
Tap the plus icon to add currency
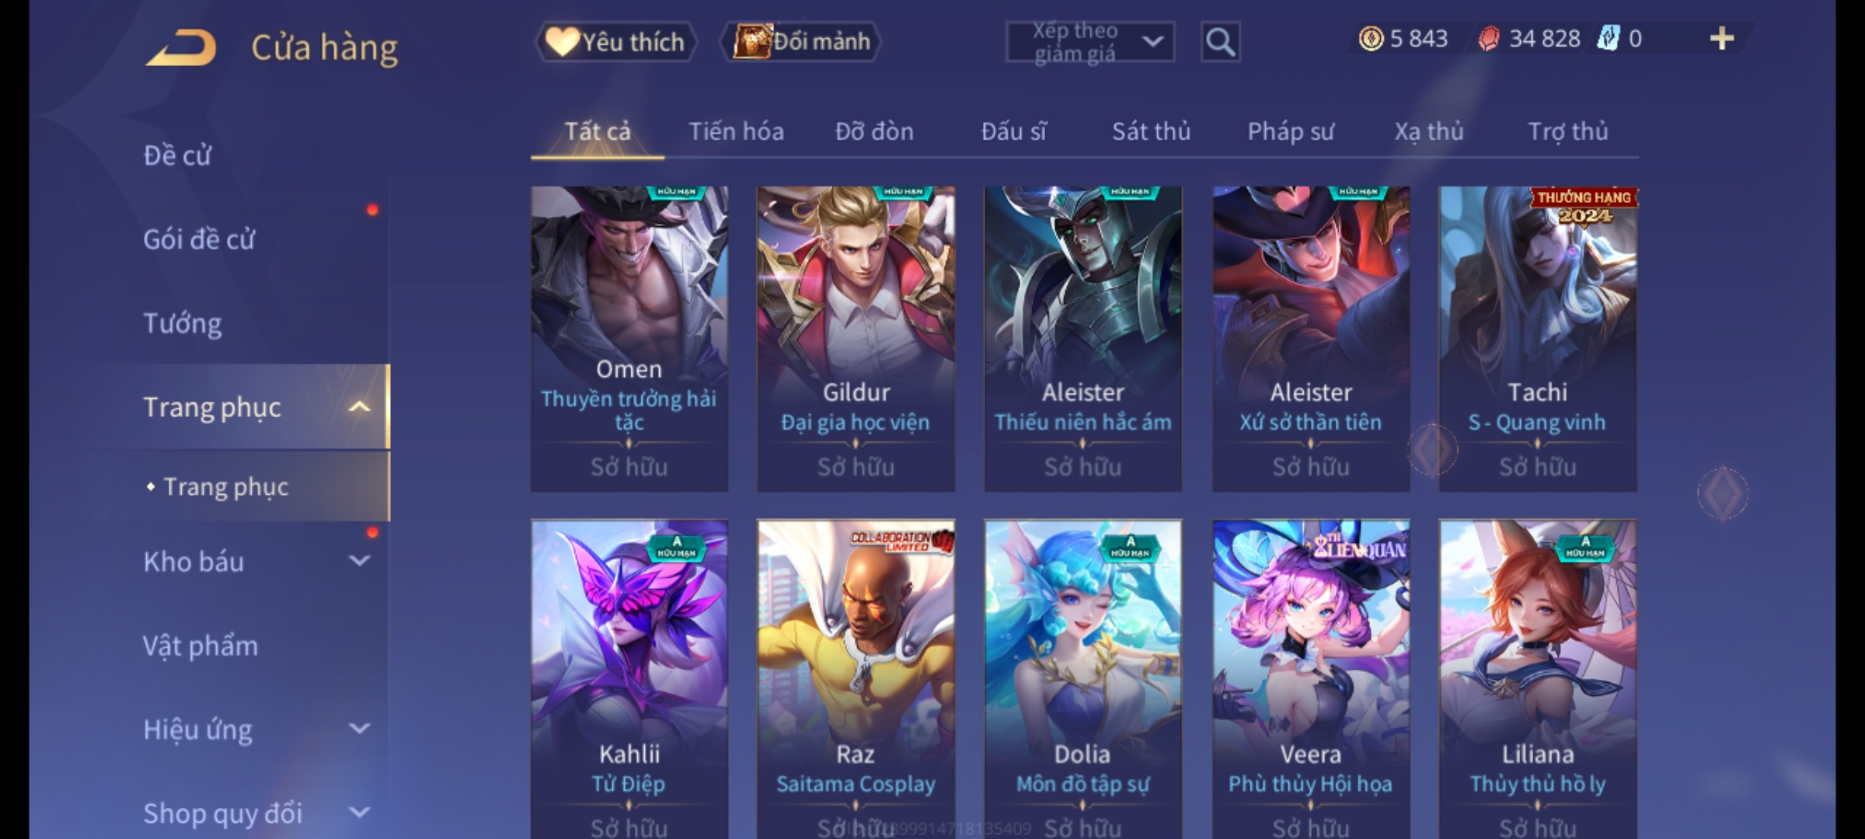coord(1722,38)
